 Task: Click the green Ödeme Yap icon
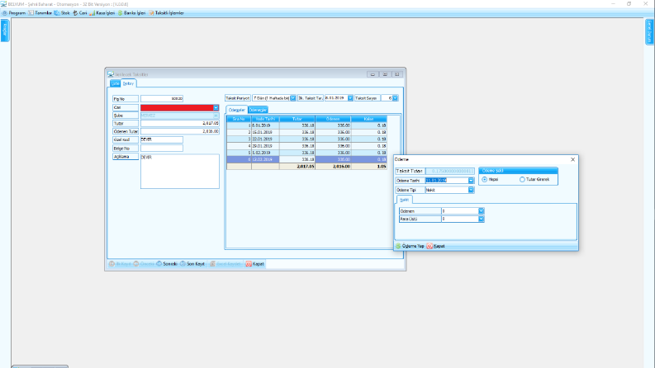[x=398, y=246]
